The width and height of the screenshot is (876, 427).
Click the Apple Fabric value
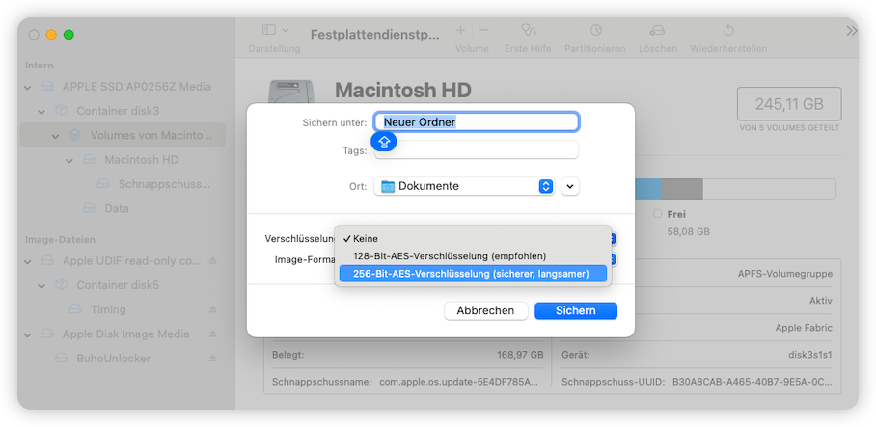pyautogui.click(x=804, y=328)
